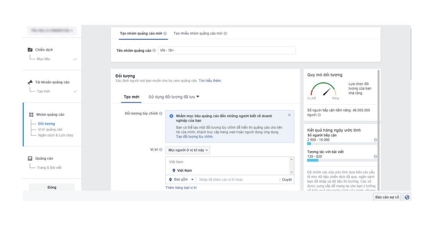Select the Tạo mới audience tab
This screenshot has width=434, height=226.
(x=131, y=97)
